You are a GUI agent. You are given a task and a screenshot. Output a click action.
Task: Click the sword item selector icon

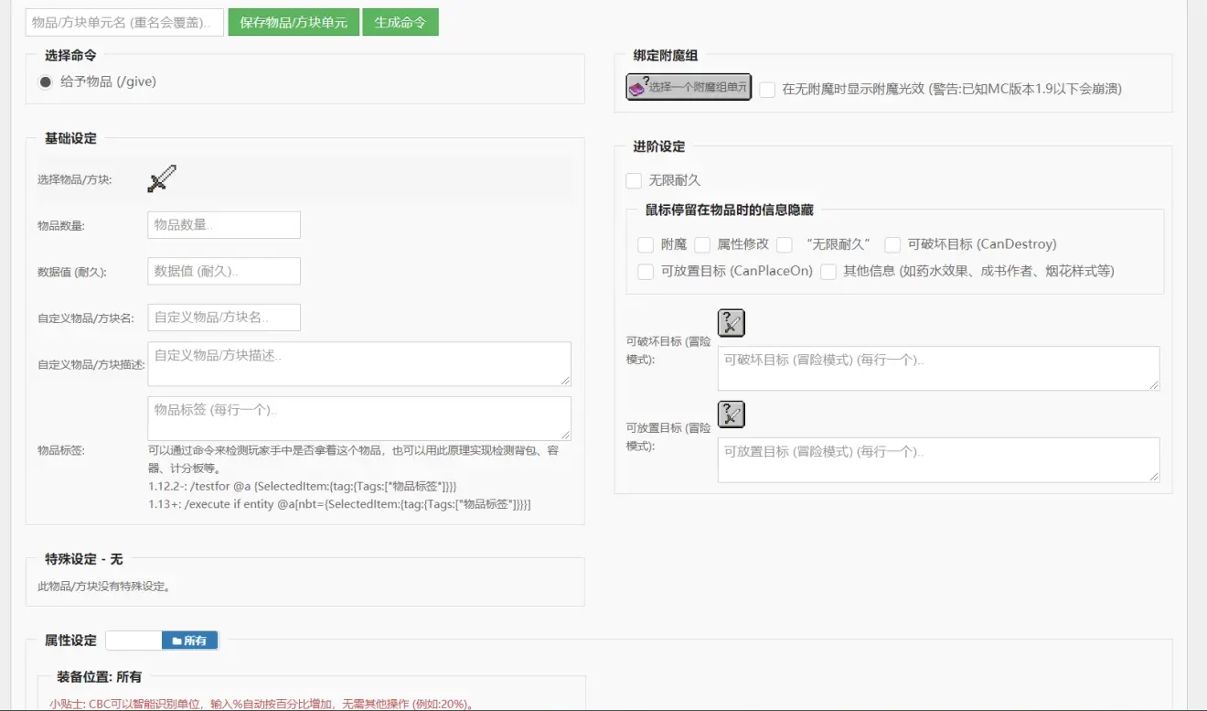tap(162, 178)
